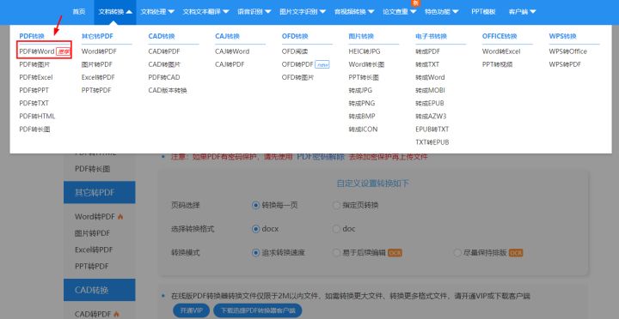Open OFD转图片 in the dropdown menu
This screenshot has height=319, width=619.
tap(297, 77)
